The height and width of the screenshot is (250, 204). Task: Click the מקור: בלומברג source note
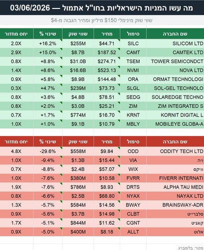click(191, 248)
